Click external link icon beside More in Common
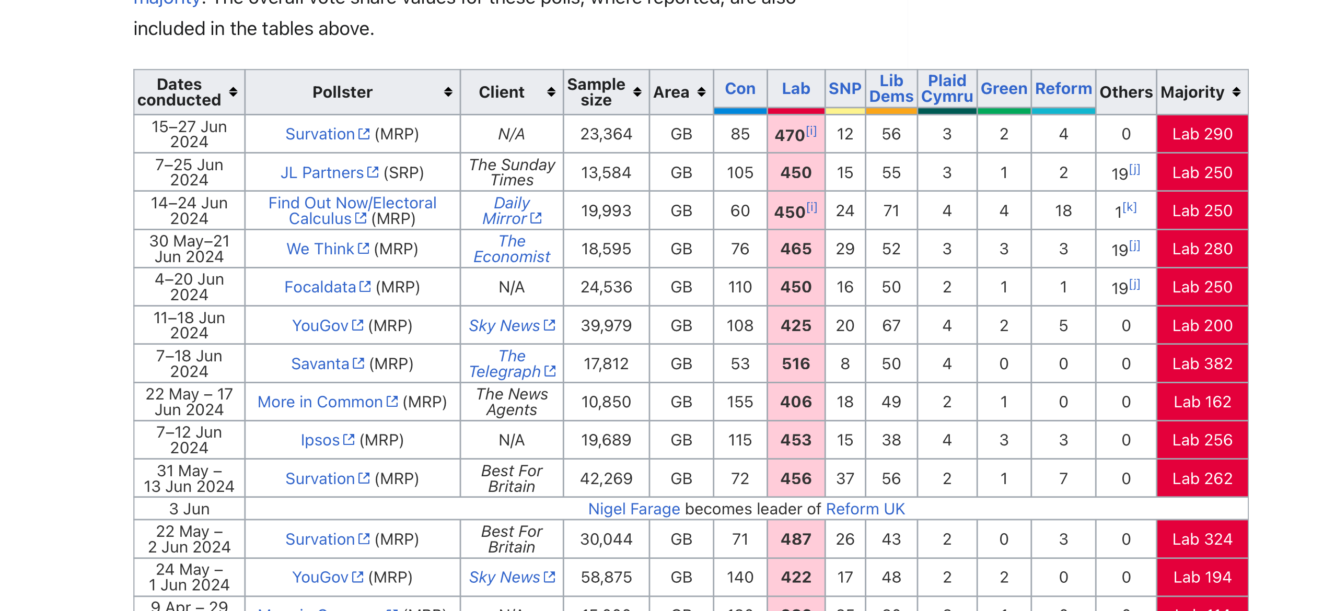 pos(392,401)
